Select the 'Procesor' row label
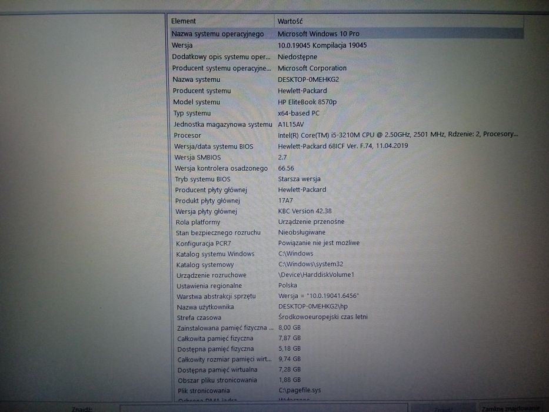The height and width of the screenshot is (412, 549). (x=187, y=135)
